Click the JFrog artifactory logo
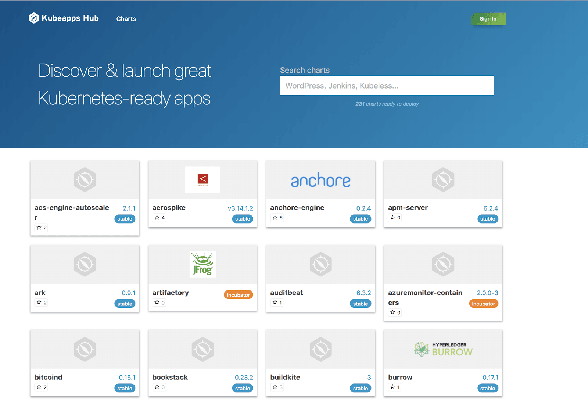 (x=202, y=264)
